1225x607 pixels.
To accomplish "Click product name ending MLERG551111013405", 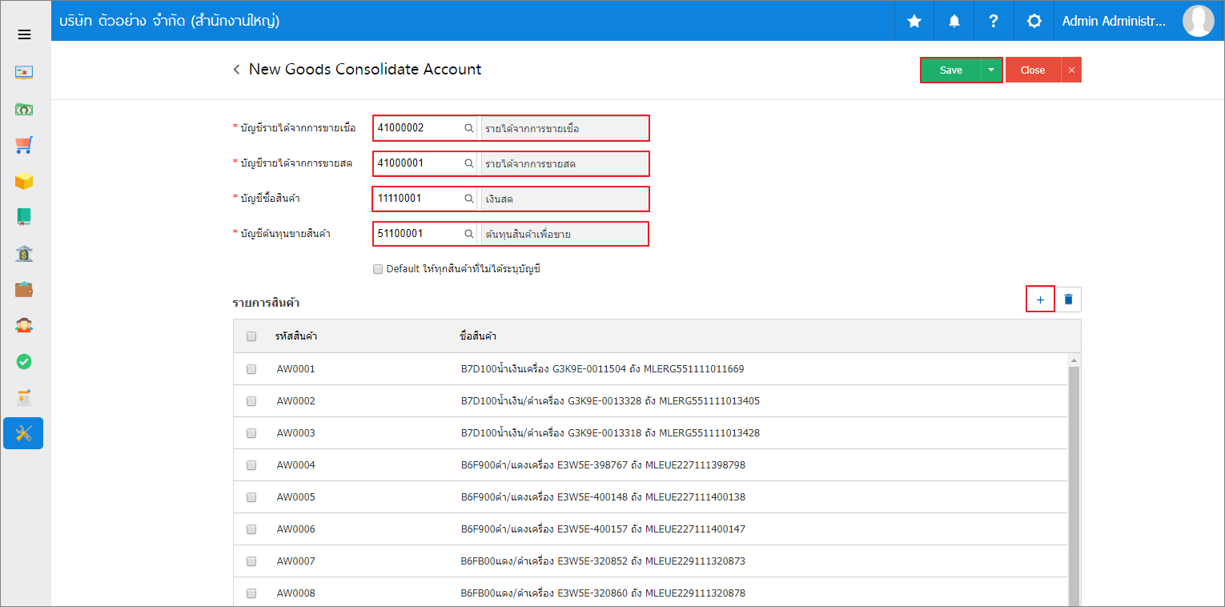I will click(610, 401).
